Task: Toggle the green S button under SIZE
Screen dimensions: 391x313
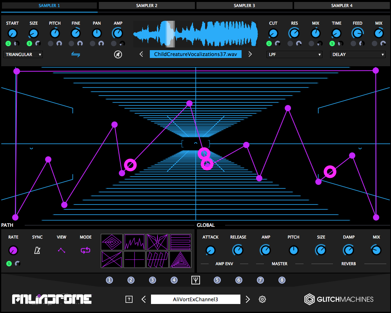Action: 29,43
